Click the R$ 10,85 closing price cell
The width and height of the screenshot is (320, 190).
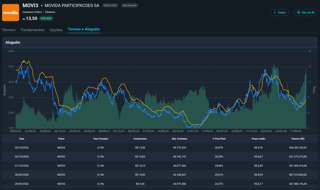point(140,156)
